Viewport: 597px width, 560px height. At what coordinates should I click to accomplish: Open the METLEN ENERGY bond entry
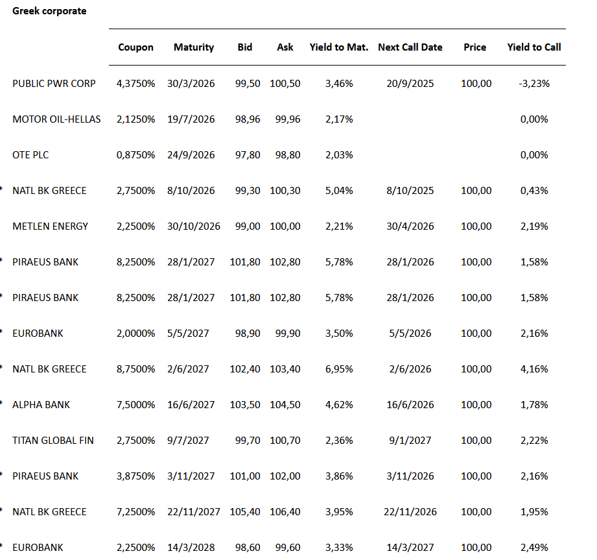coord(51,226)
